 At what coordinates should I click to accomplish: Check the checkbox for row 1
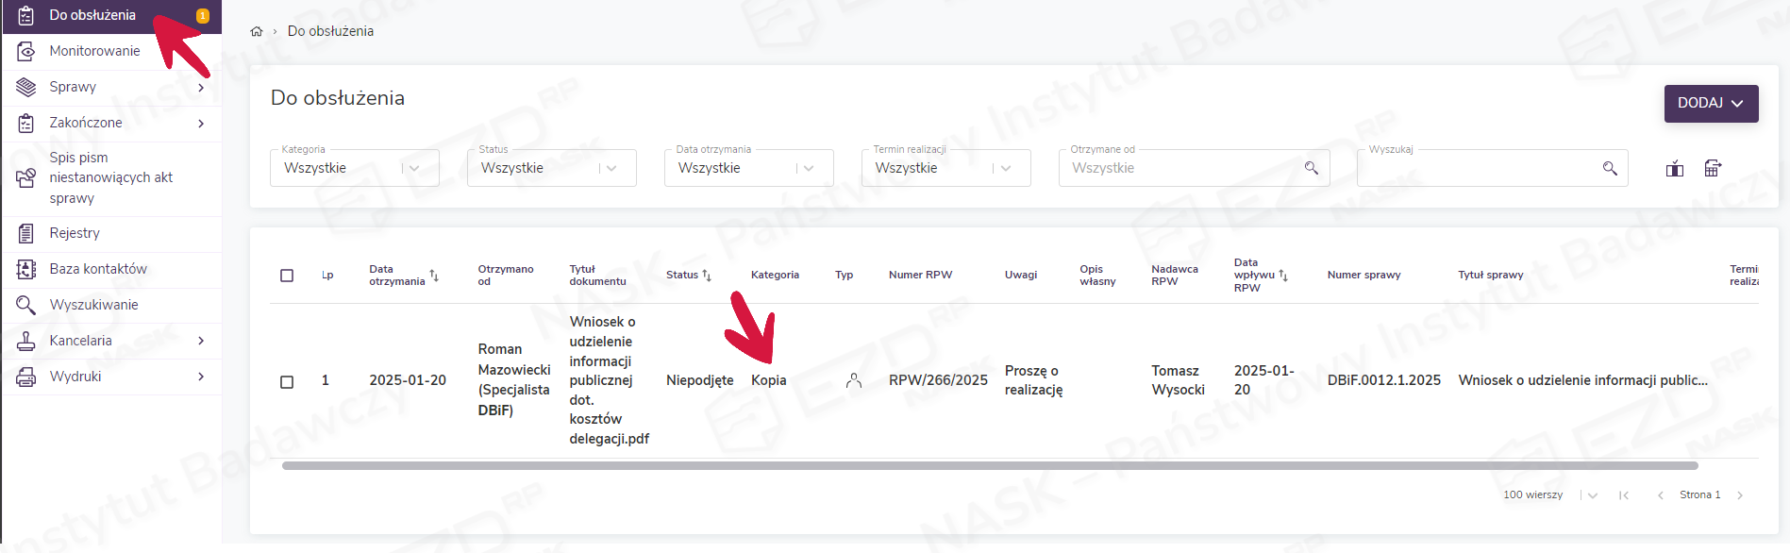287,382
